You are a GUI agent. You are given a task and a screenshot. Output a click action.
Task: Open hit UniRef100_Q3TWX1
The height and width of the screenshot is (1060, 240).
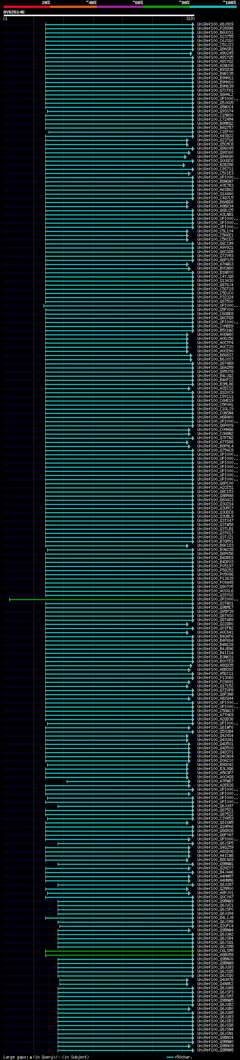(215, 603)
